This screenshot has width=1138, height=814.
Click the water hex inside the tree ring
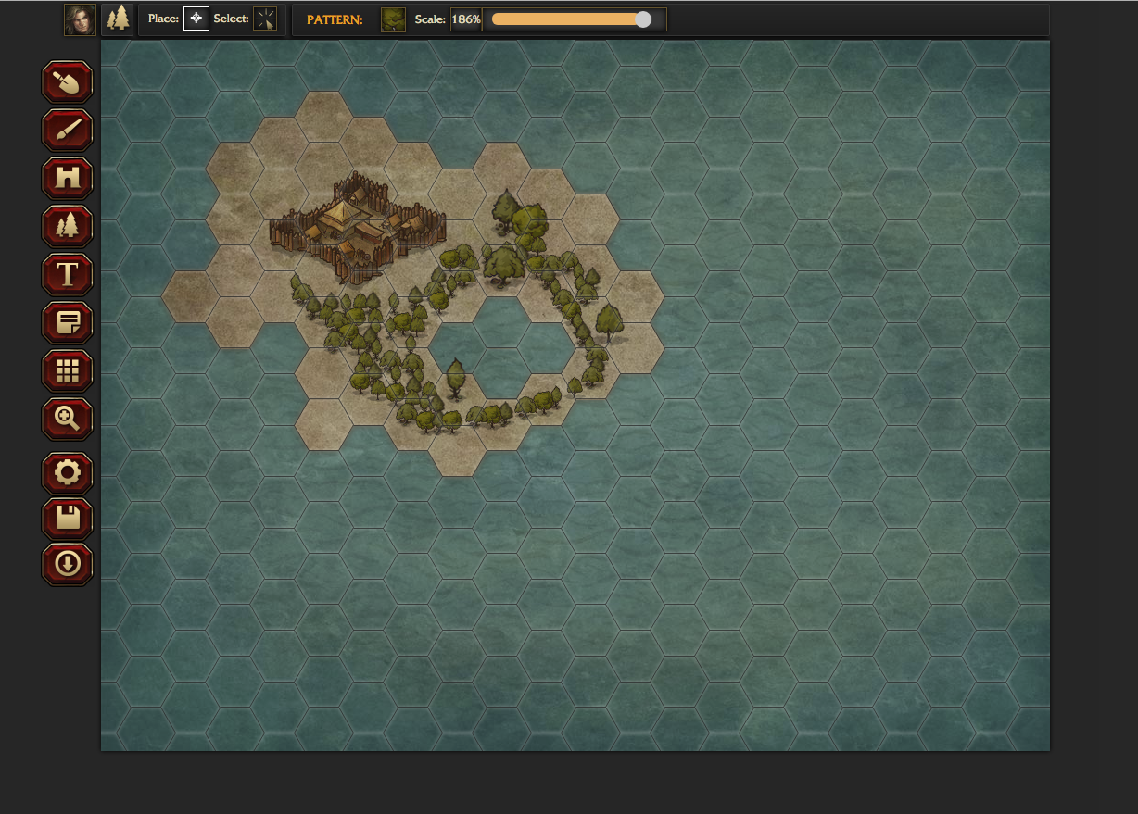click(x=500, y=347)
